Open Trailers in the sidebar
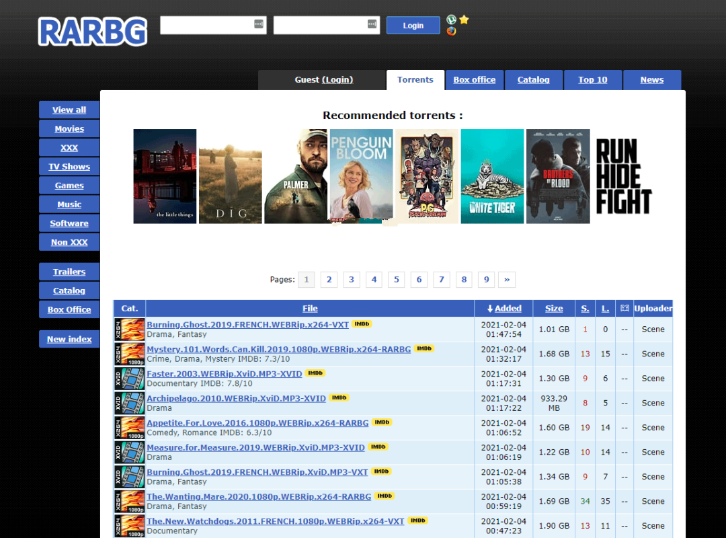The width and height of the screenshot is (726, 538). [69, 272]
